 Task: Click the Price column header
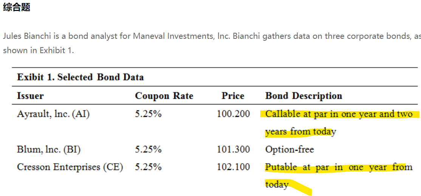click(x=233, y=96)
